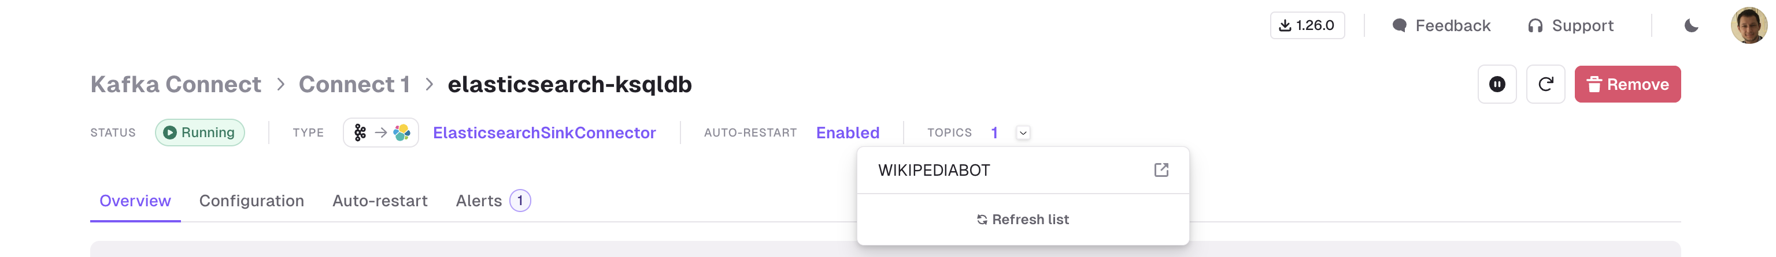Restart connector using circular arrow icon
The width and height of the screenshot is (1776, 257).
pyautogui.click(x=1545, y=84)
